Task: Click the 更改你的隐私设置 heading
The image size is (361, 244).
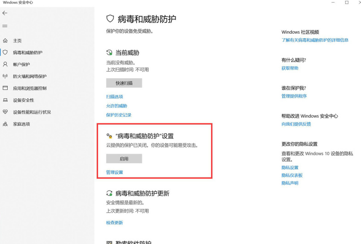Action: tap(299, 144)
